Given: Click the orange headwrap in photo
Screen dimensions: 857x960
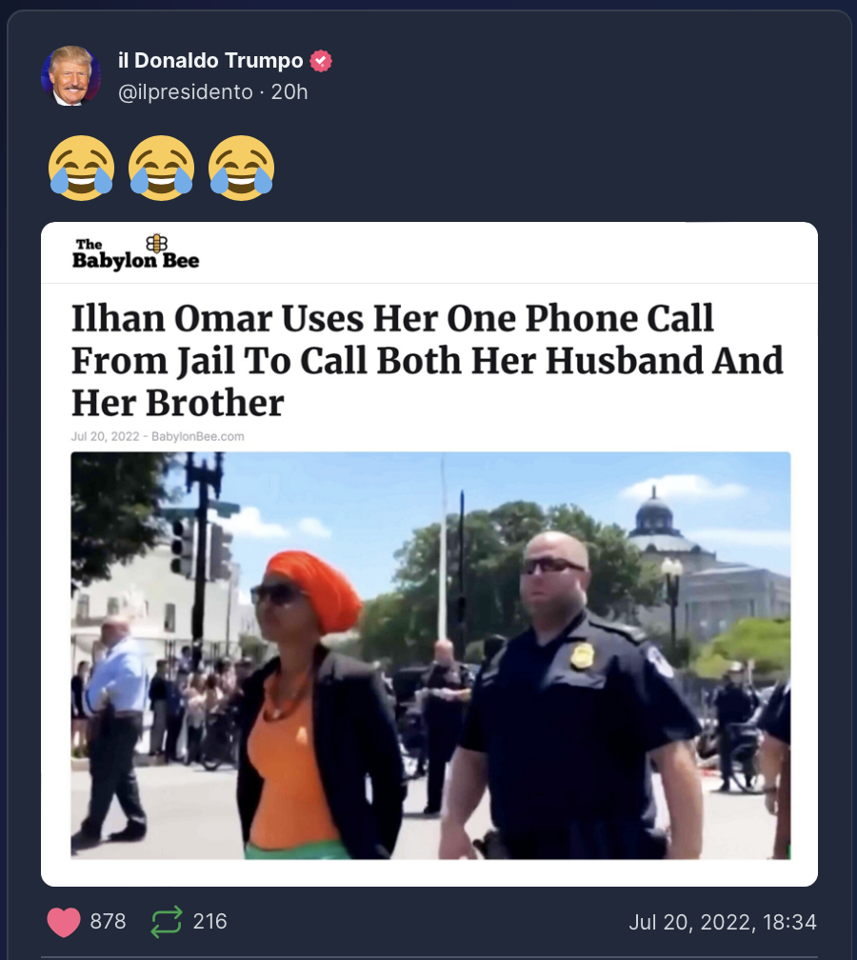Looking at the screenshot, I should point(314,590).
